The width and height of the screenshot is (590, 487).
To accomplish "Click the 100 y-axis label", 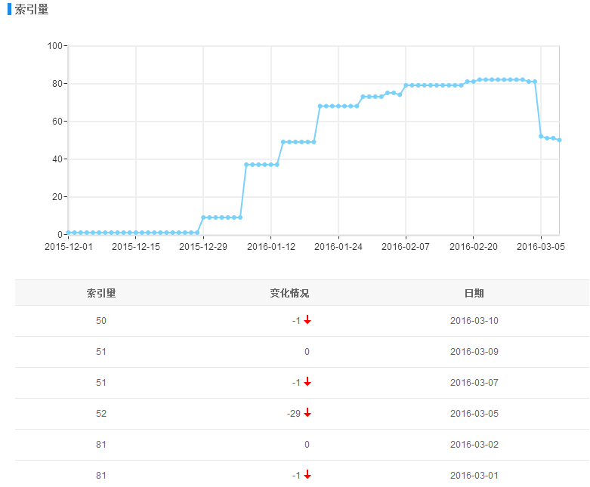I will click(x=54, y=46).
